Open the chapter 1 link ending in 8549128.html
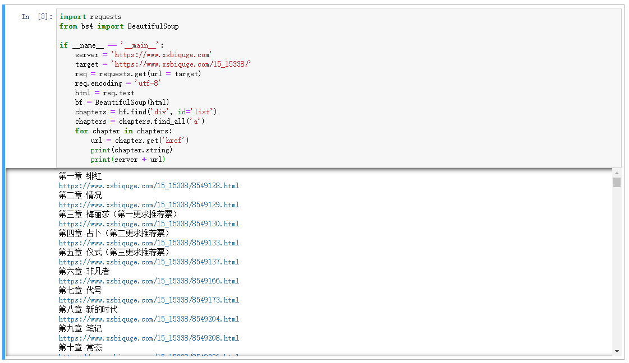The image size is (629, 363). point(149,185)
